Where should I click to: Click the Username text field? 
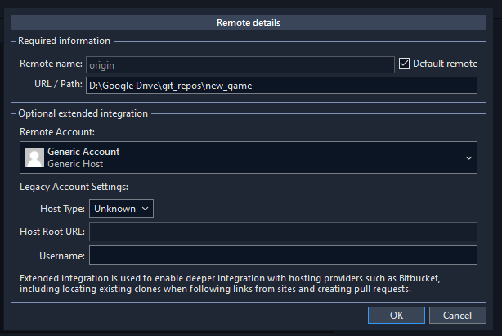click(283, 255)
